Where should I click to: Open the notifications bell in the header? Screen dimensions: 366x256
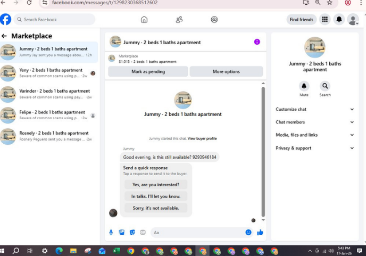click(339, 19)
